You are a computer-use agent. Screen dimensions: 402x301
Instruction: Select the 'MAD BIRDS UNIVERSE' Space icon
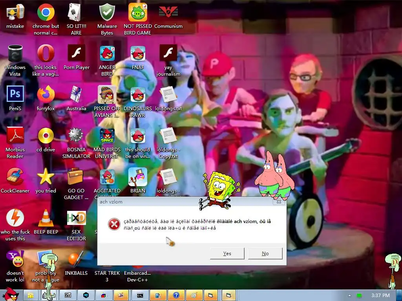pos(107,136)
